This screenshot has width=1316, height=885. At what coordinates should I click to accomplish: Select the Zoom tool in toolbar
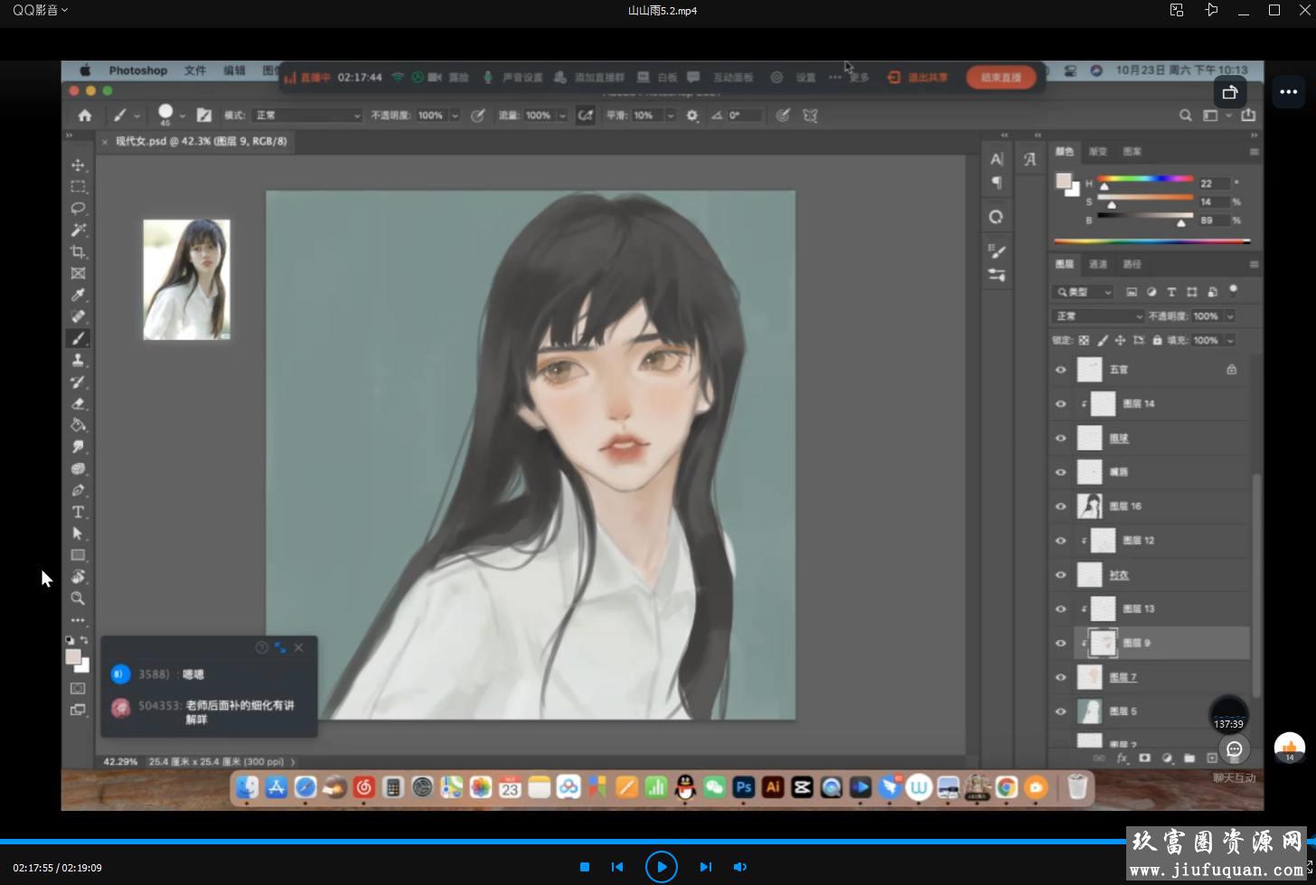(x=78, y=598)
